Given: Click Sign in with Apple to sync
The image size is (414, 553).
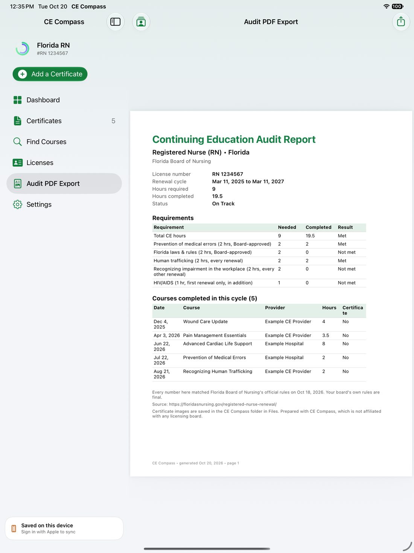Looking at the screenshot, I should click(x=48, y=532).
